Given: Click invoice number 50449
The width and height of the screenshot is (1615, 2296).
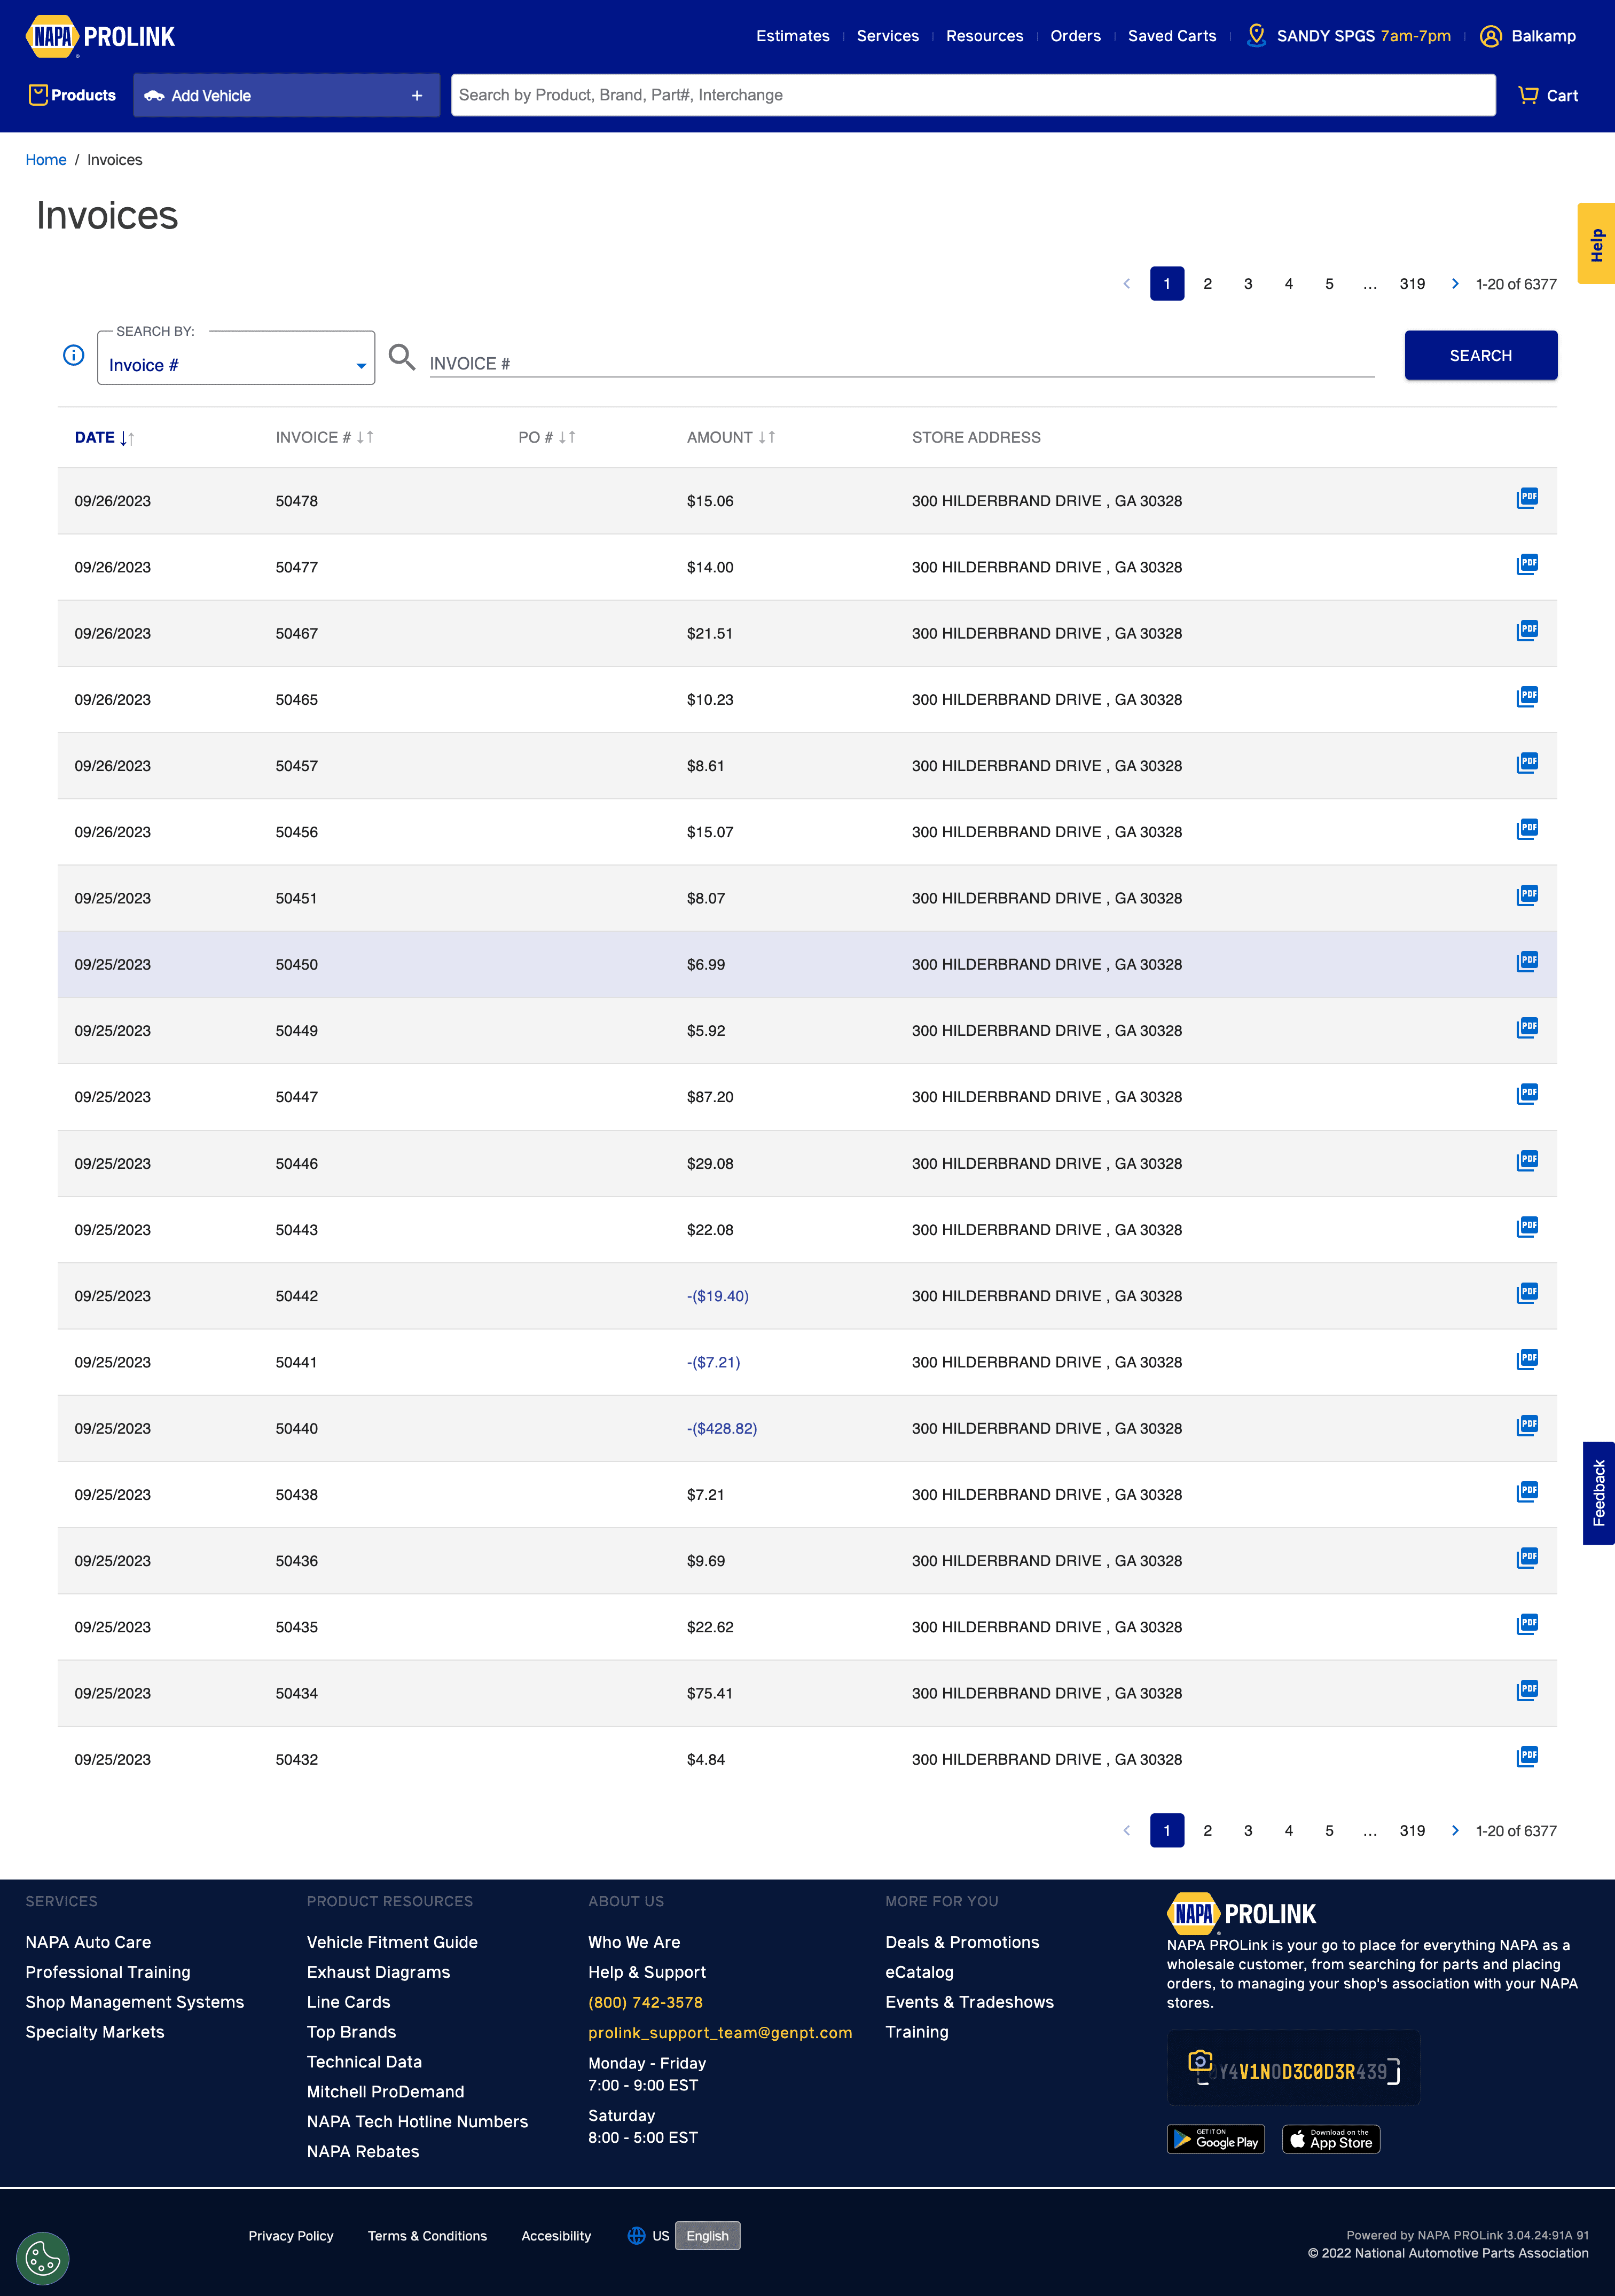Looking at the screenshot, I should point(297,1030).
